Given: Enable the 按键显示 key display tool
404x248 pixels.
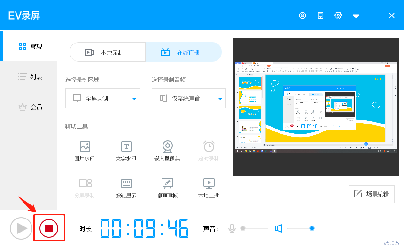Looking at the screenshot, I should pos(126,183).
